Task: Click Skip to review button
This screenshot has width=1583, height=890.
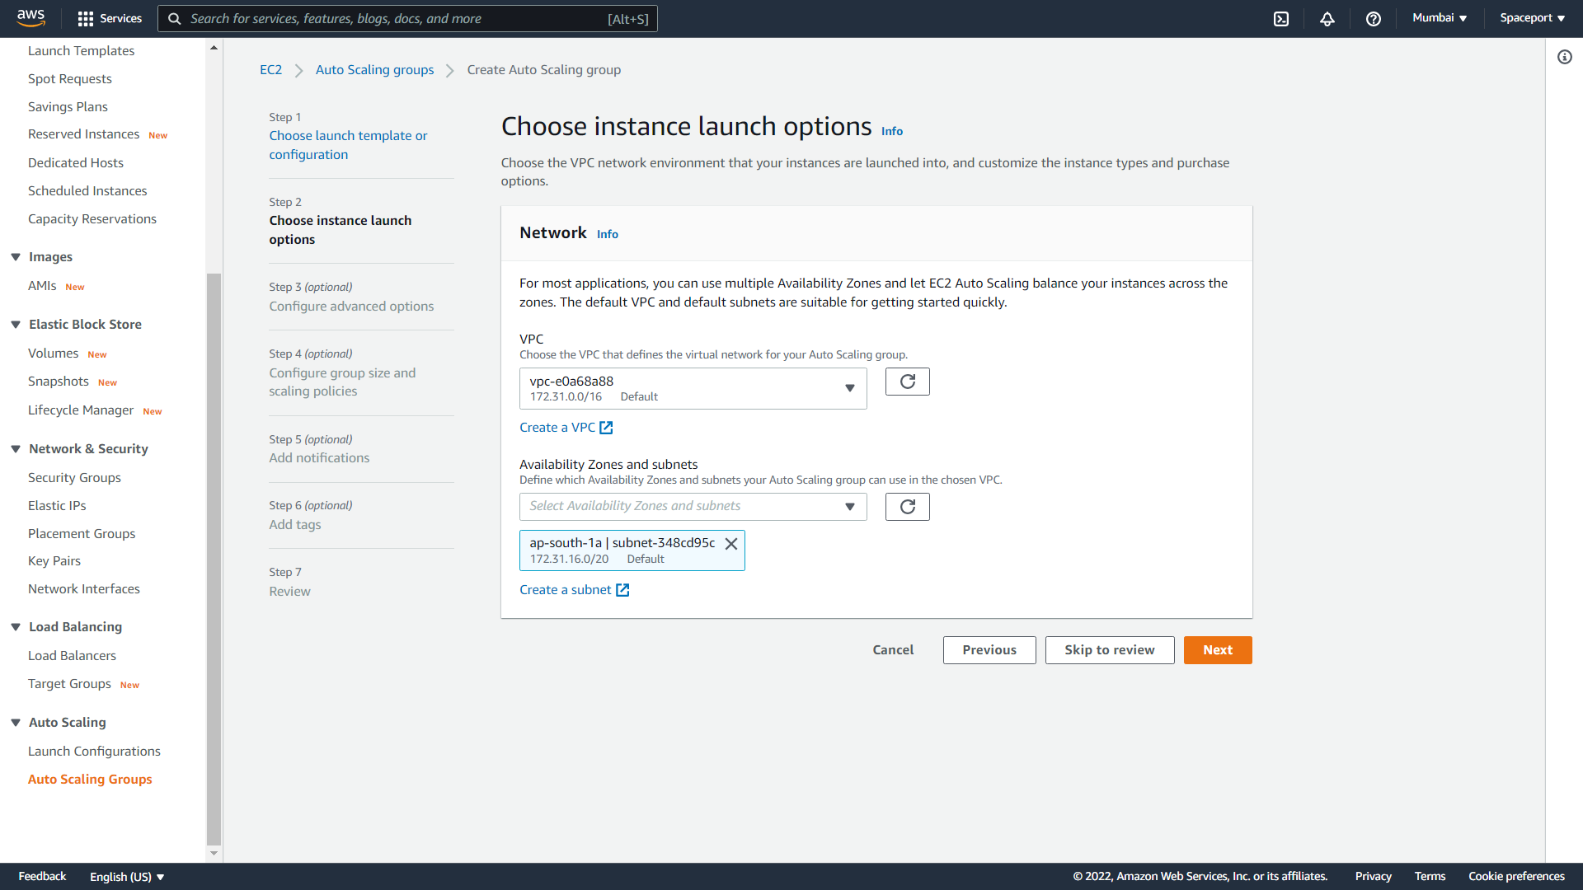Action: tap(1110, 650)
